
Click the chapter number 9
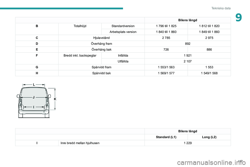coord(239,17)
